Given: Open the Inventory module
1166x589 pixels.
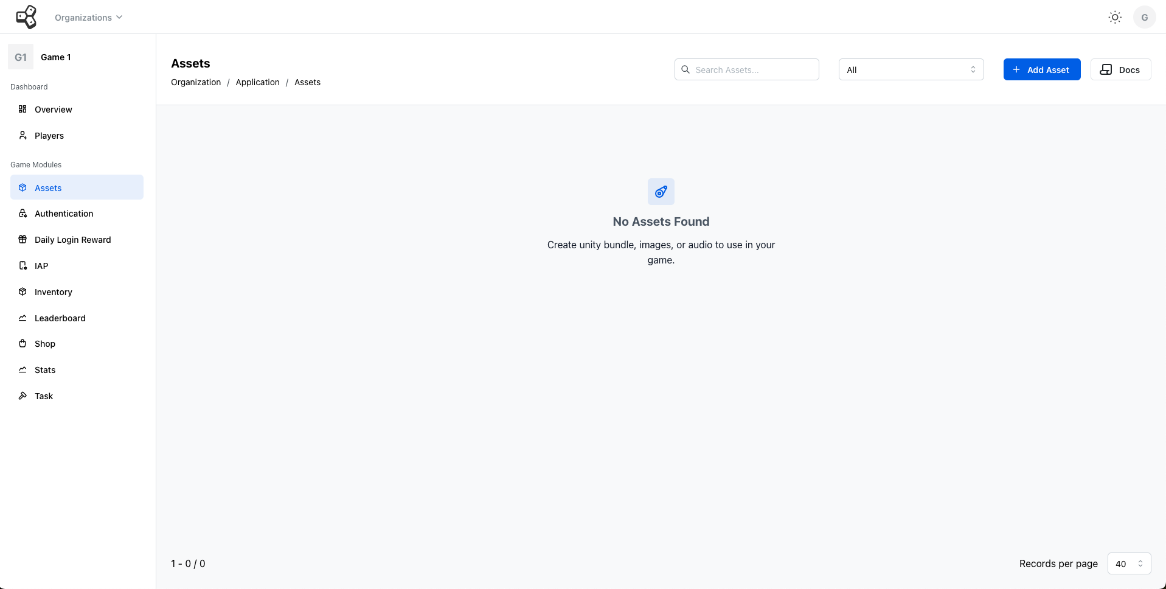Looking at the screenshot, I should (77, 292).
